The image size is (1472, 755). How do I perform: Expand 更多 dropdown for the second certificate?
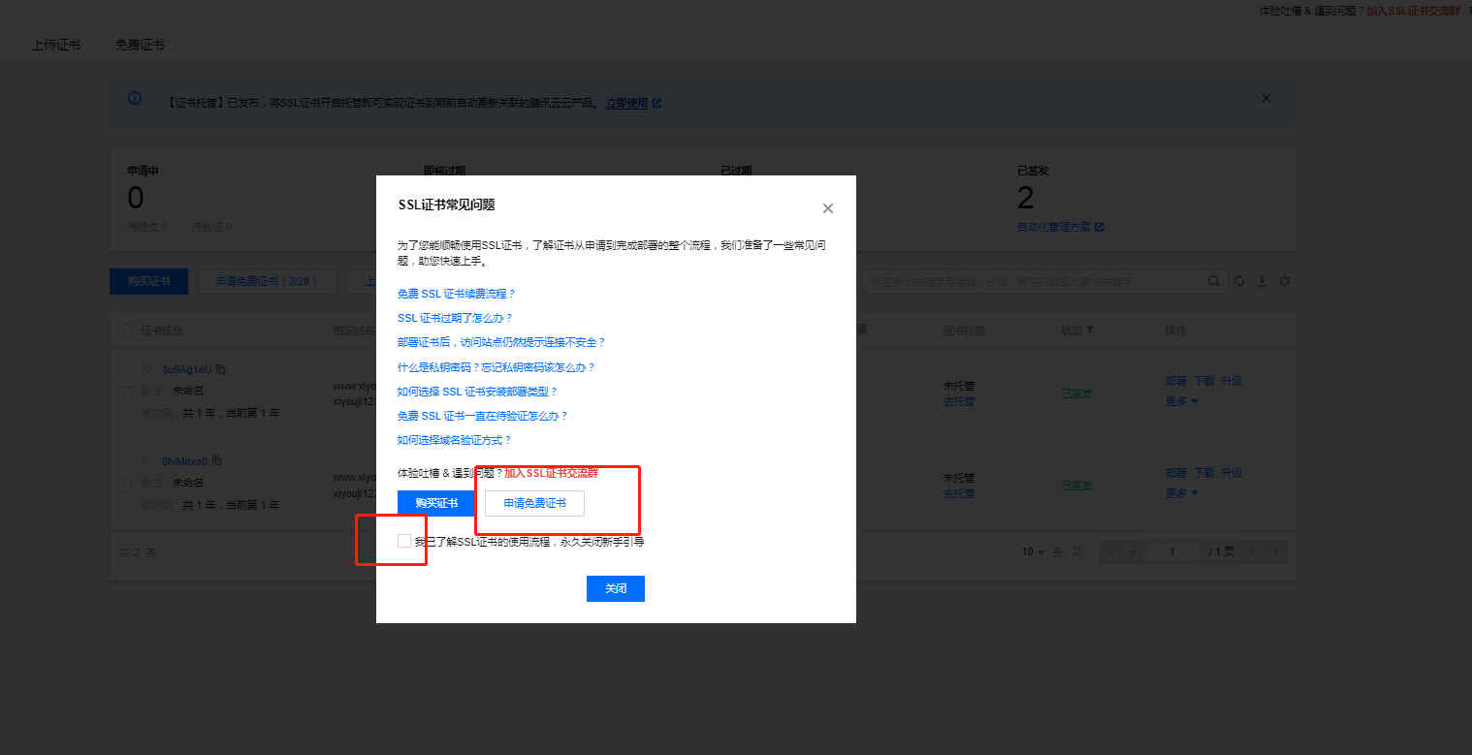tap(1182, 493)
